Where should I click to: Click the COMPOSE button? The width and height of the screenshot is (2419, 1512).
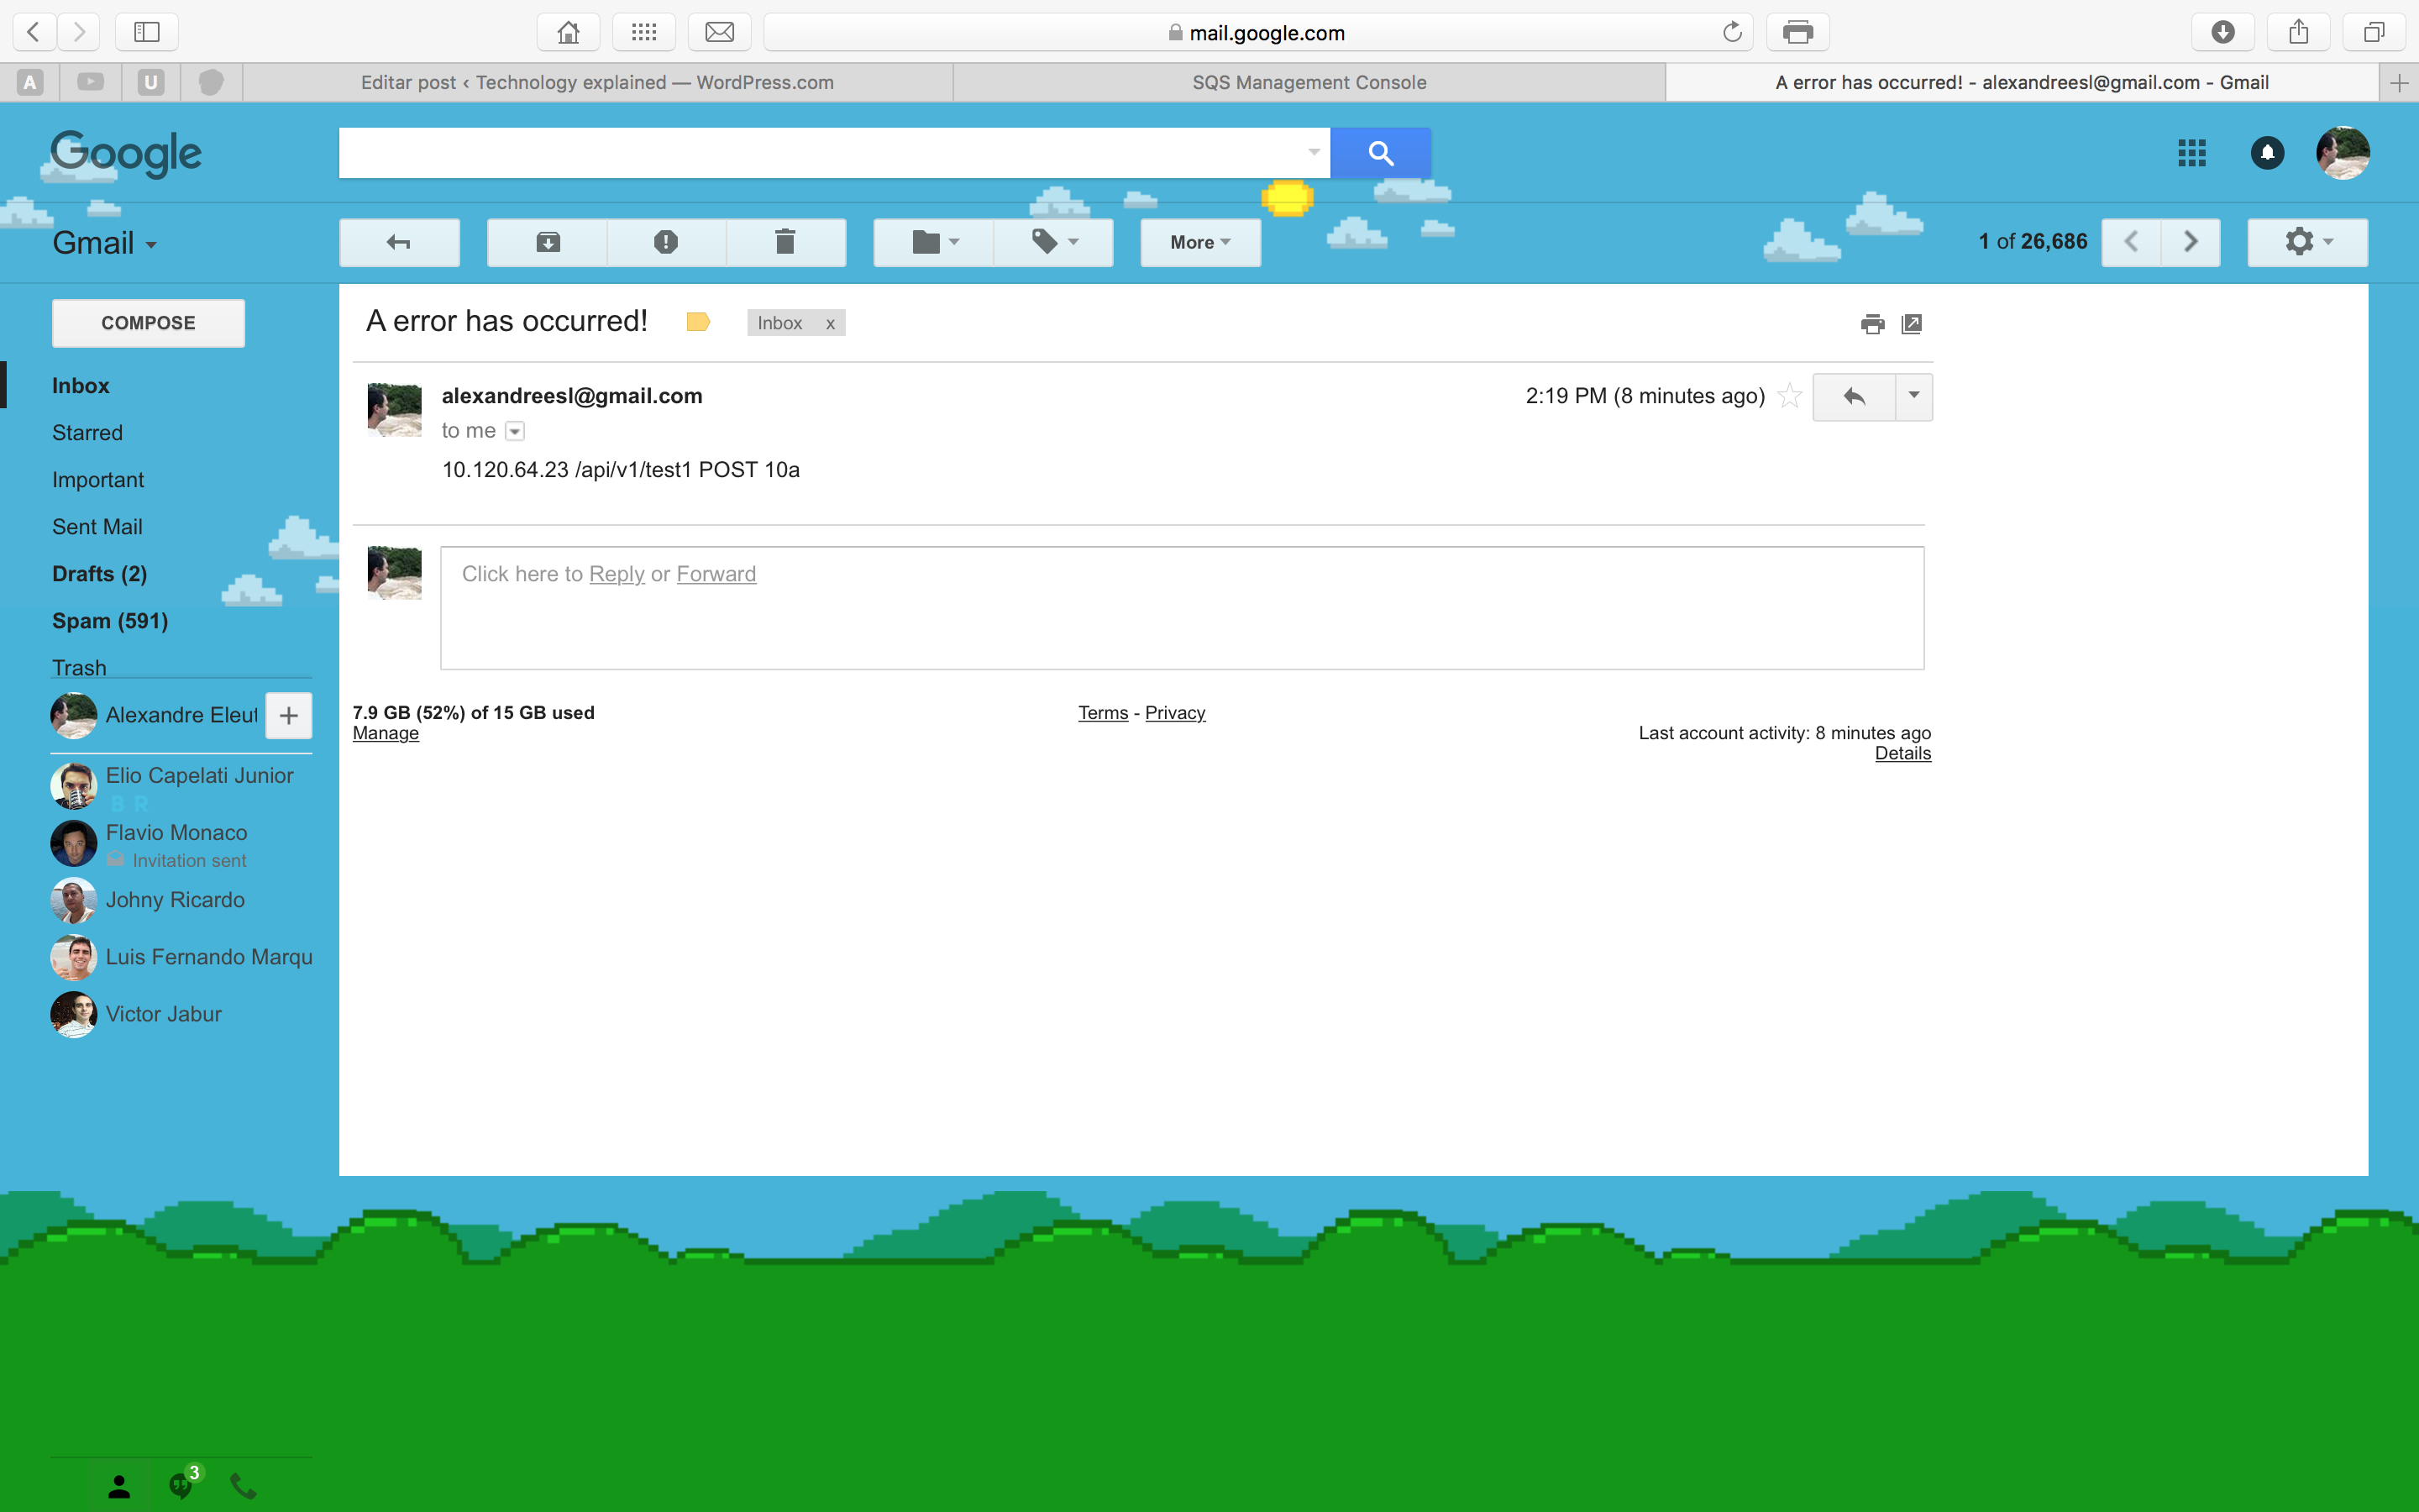[148, 322]
